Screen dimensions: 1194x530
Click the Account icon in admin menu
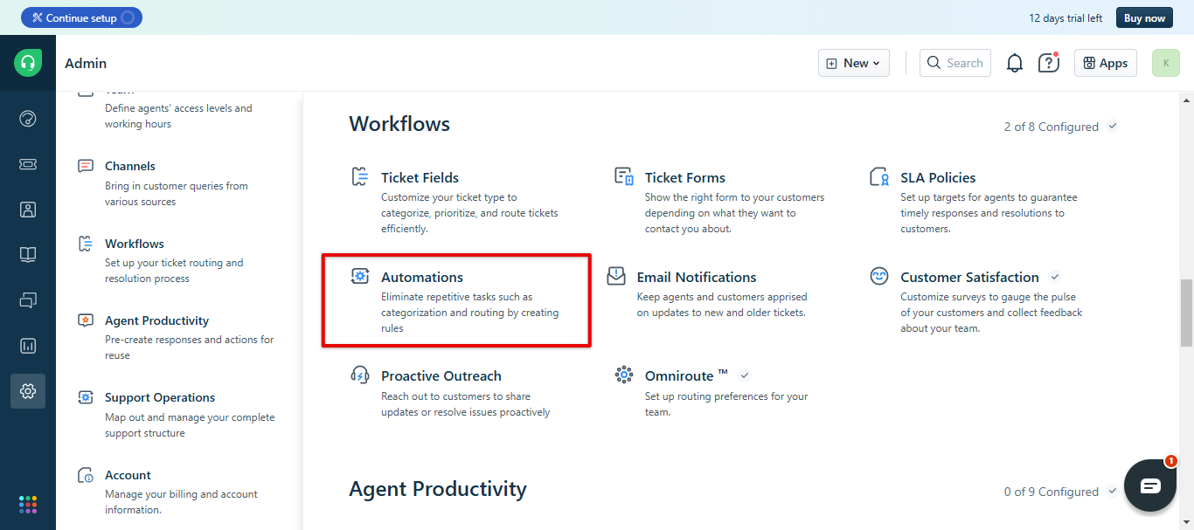[86, 476]
